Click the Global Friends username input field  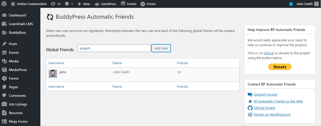click(x=114, y=48)
